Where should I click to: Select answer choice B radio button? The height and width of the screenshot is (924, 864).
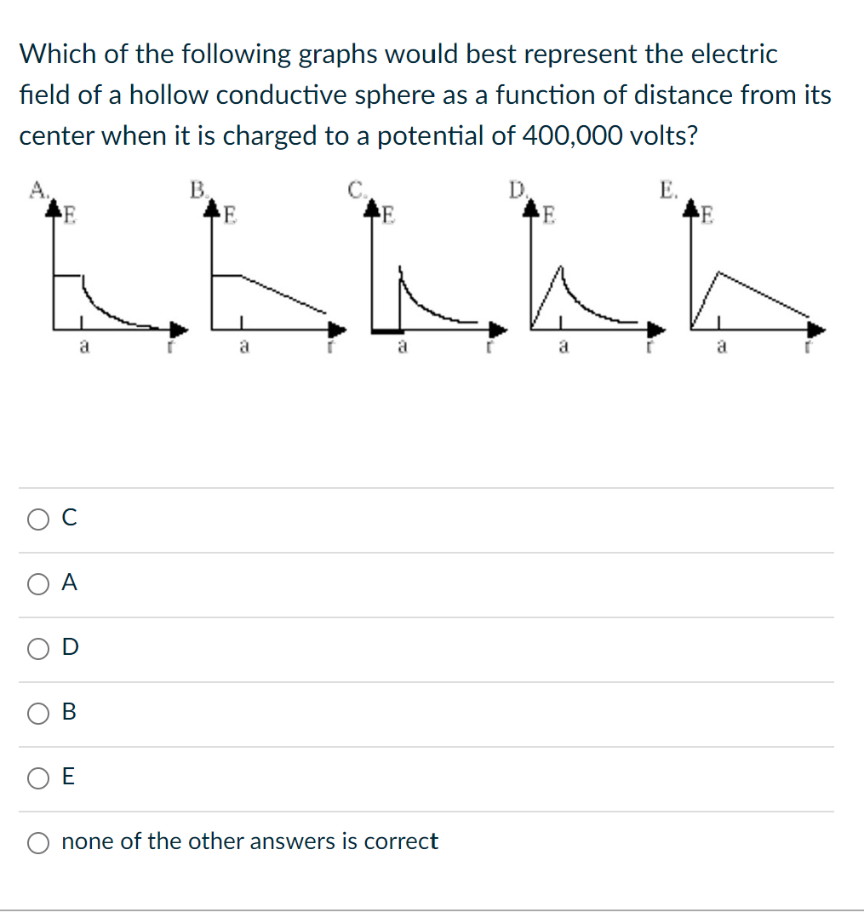click(37, 714)
